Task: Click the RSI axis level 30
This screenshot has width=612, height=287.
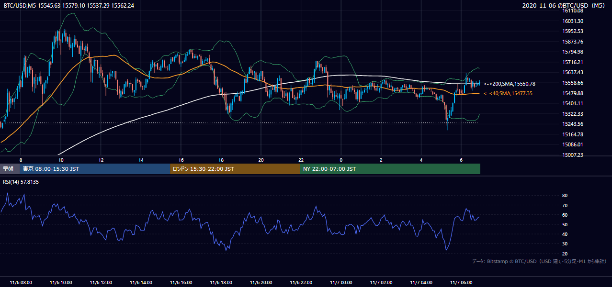Action: (x=565, y=244)
